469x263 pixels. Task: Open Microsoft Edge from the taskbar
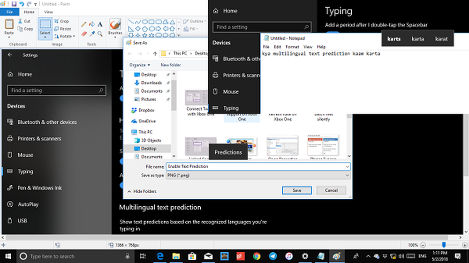click(160, 256)
